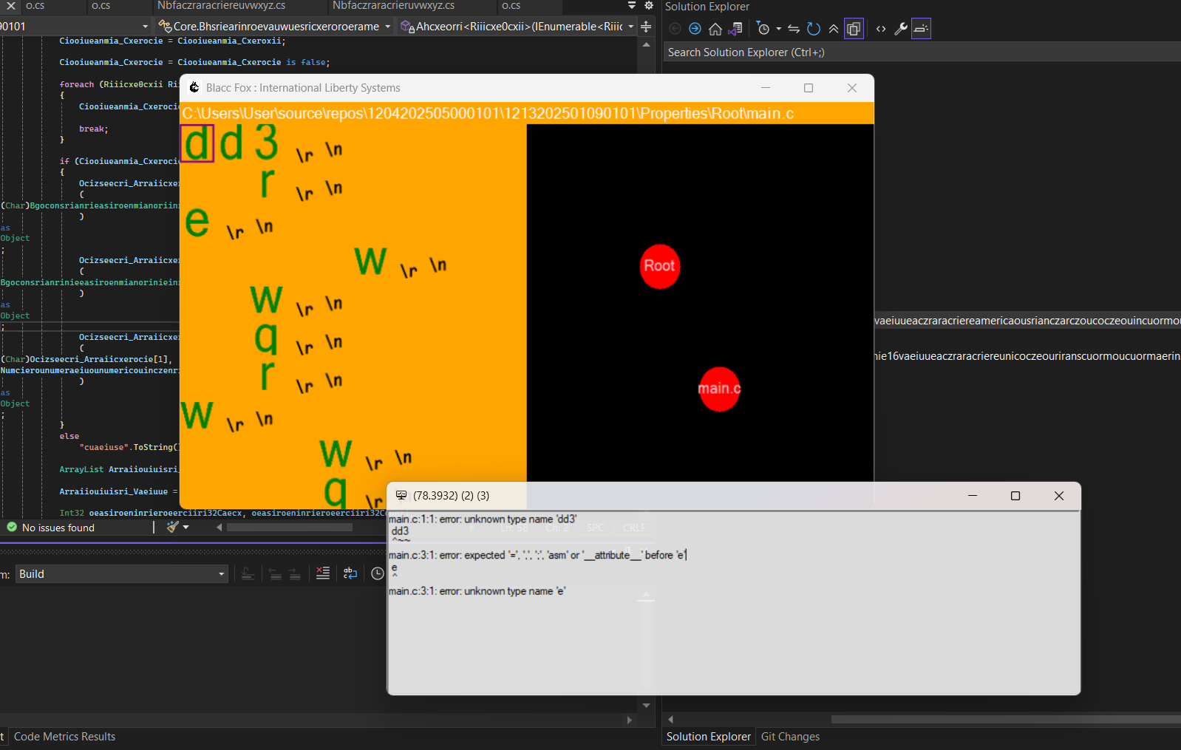The height and width of the screenshot is (750, 1181).
Task: Toggle Show All Files in Solution Explorer
Action: tap(854, 29)
